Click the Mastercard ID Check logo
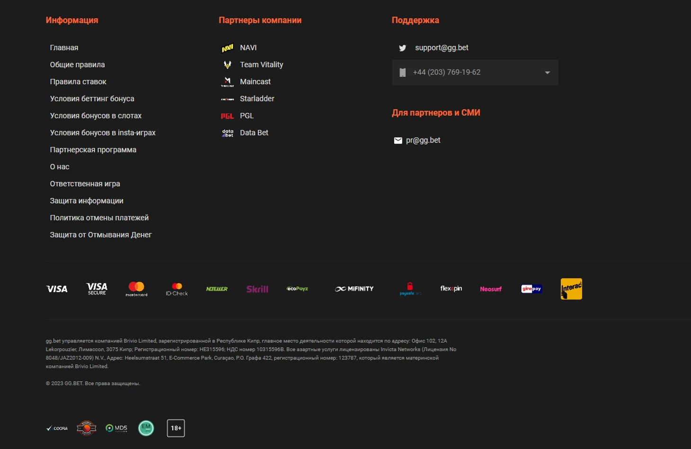Image resolution: width=691 pixels, height=449 pixels. [x=177, y=289]
